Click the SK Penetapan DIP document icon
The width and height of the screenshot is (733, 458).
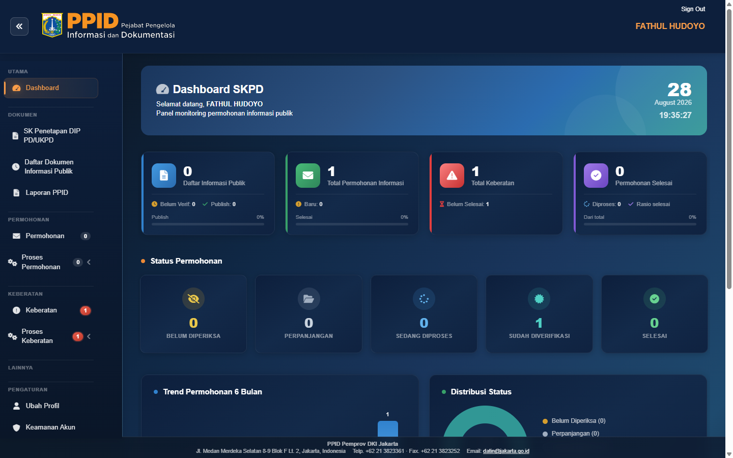click(15, 136)
